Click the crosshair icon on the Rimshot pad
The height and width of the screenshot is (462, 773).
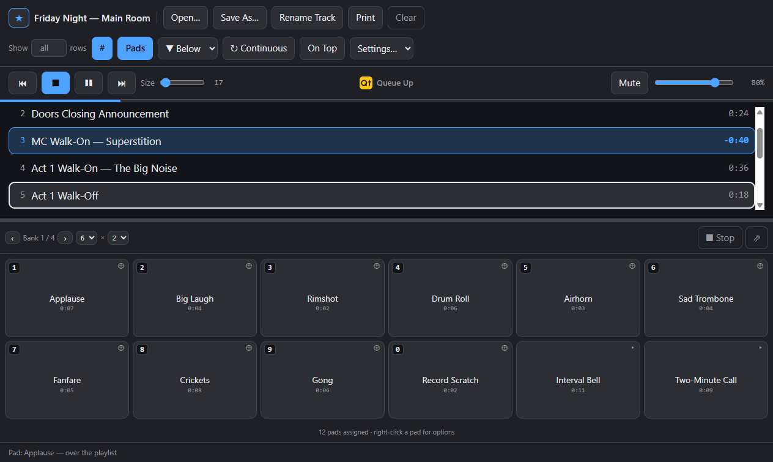tap(377, 266)
